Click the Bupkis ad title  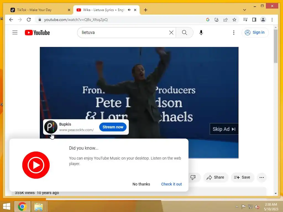tap(65, 124)
